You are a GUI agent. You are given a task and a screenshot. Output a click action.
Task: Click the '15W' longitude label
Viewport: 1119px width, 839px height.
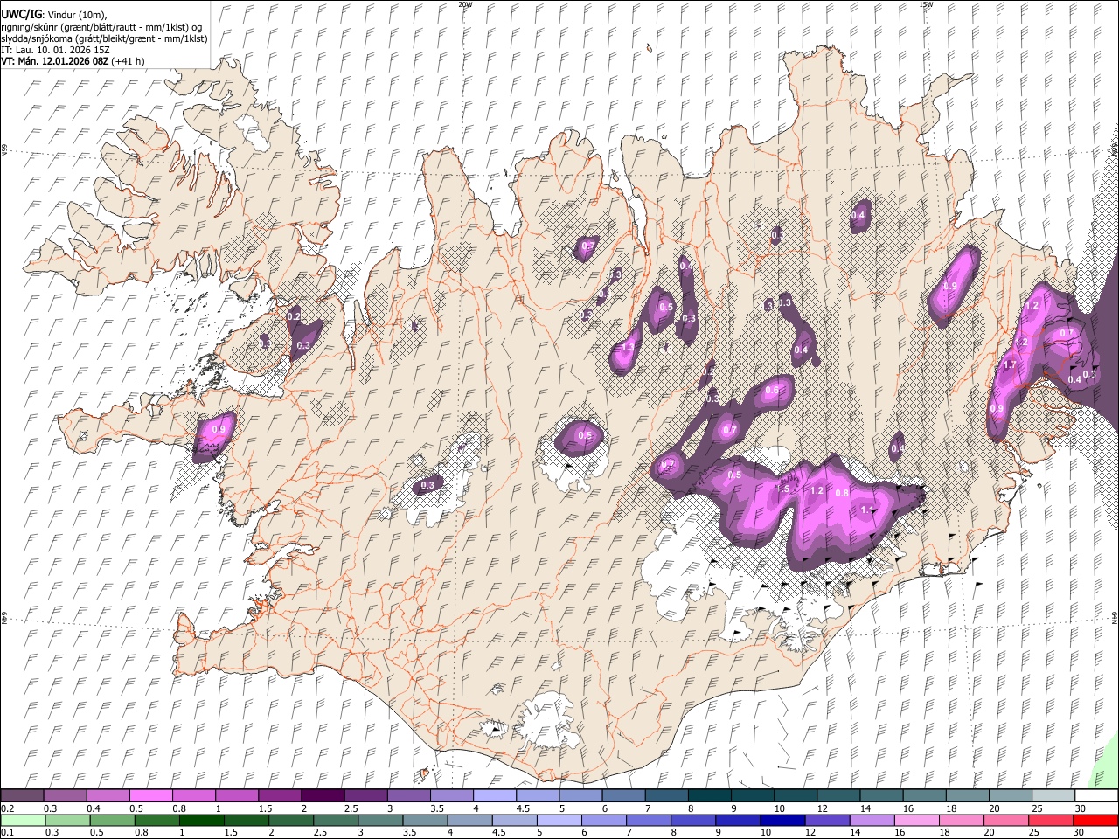[926, 4]
